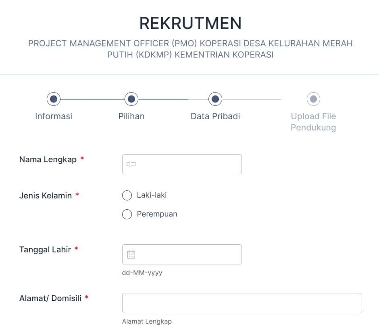This screenshot has width=379, height=326.
Task: Click the Nama Lengkap field label
Action: (48, 159)
